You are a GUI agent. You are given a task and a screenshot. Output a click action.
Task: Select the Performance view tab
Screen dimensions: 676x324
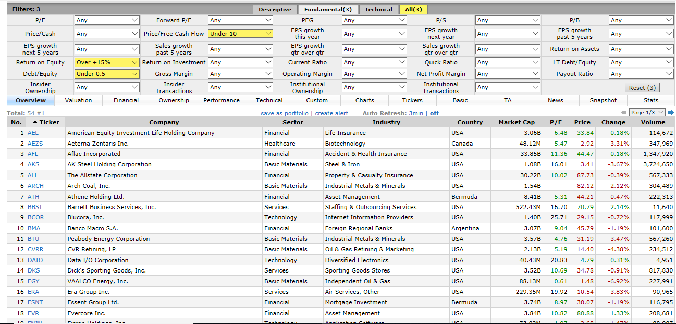(x=222, y=100)
